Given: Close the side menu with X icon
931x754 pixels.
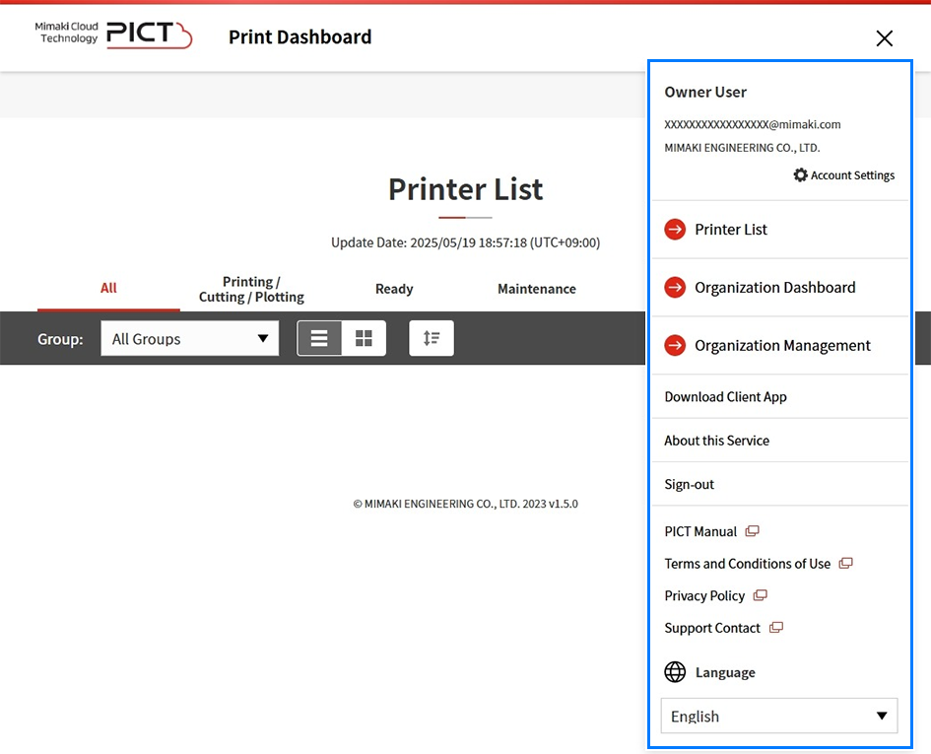Looking at the screenshot, I should [884, 38].
